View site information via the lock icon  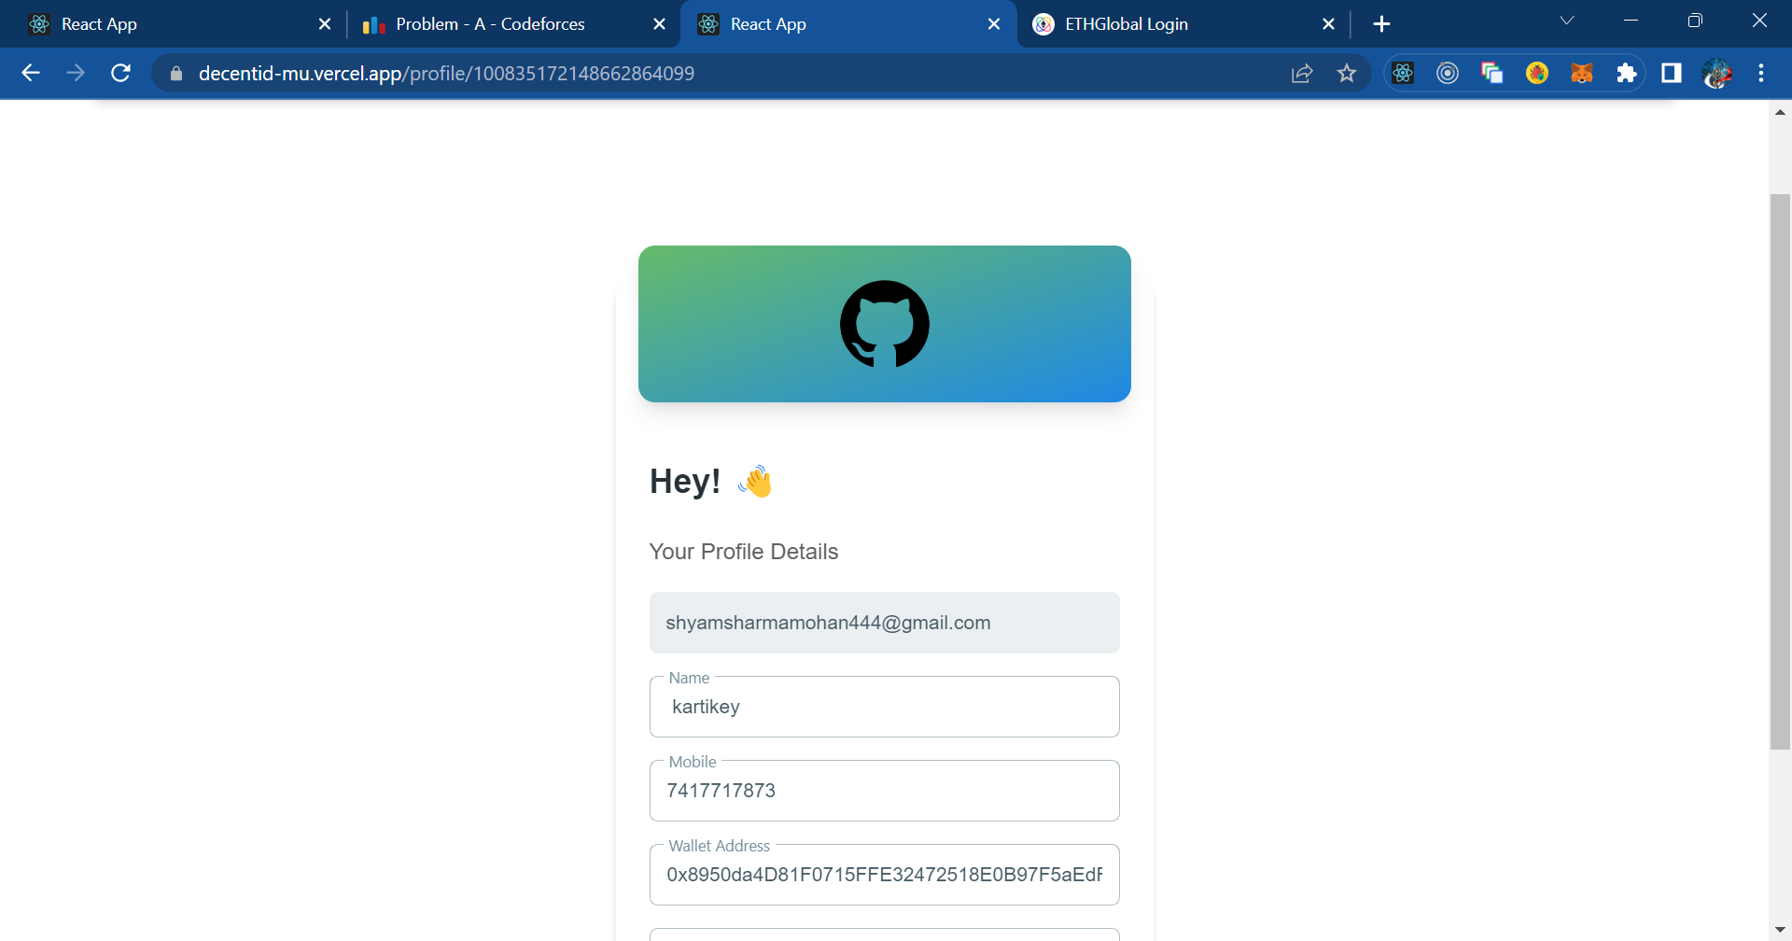tap(176, 73)
